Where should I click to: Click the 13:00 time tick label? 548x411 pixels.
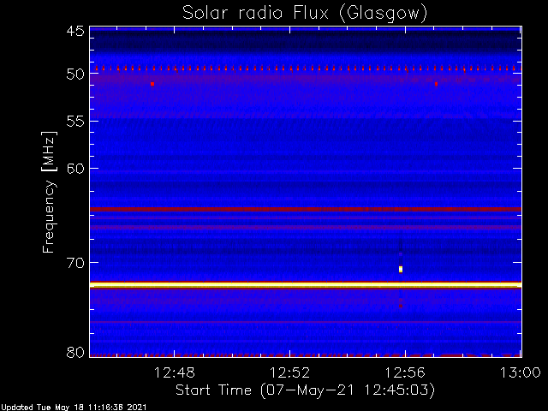pyautogui.click(x=521, y=373)
